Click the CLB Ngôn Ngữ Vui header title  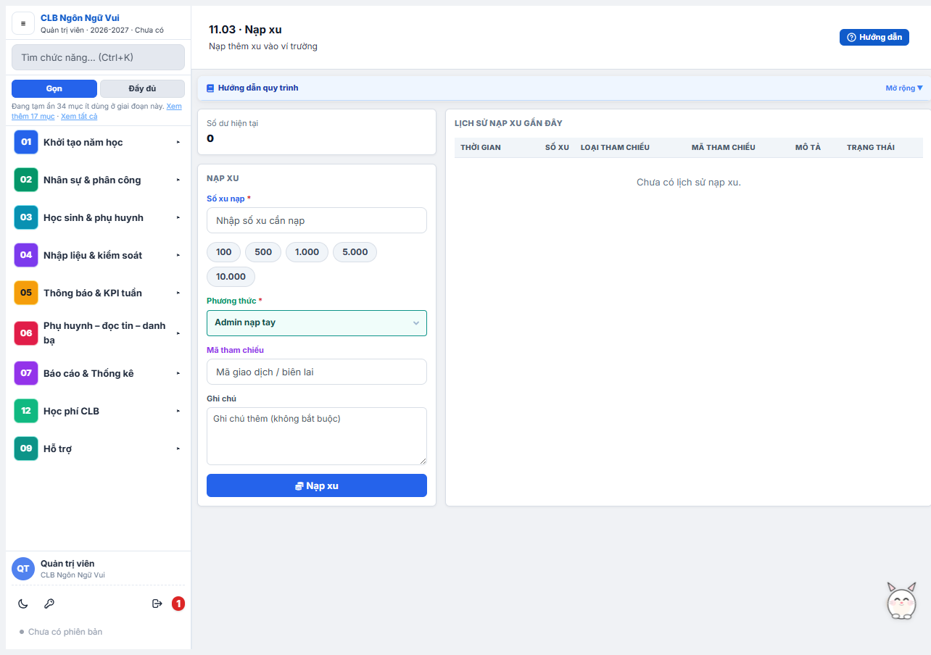click(80, 18)
